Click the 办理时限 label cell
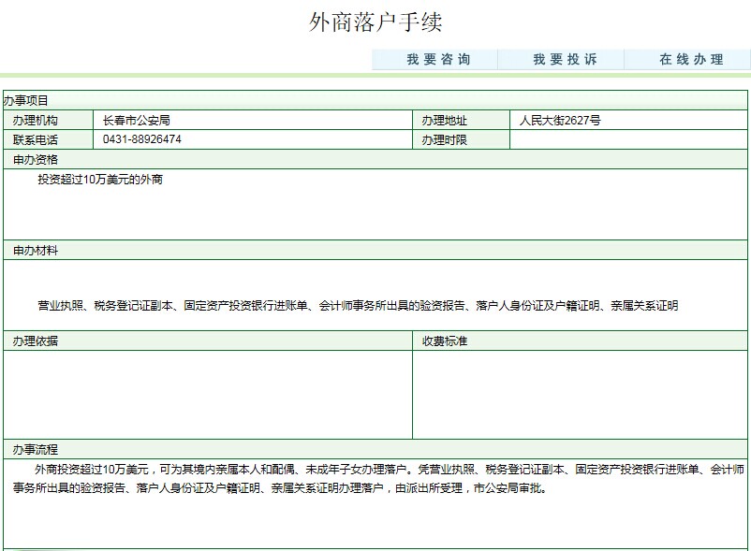 462,139
